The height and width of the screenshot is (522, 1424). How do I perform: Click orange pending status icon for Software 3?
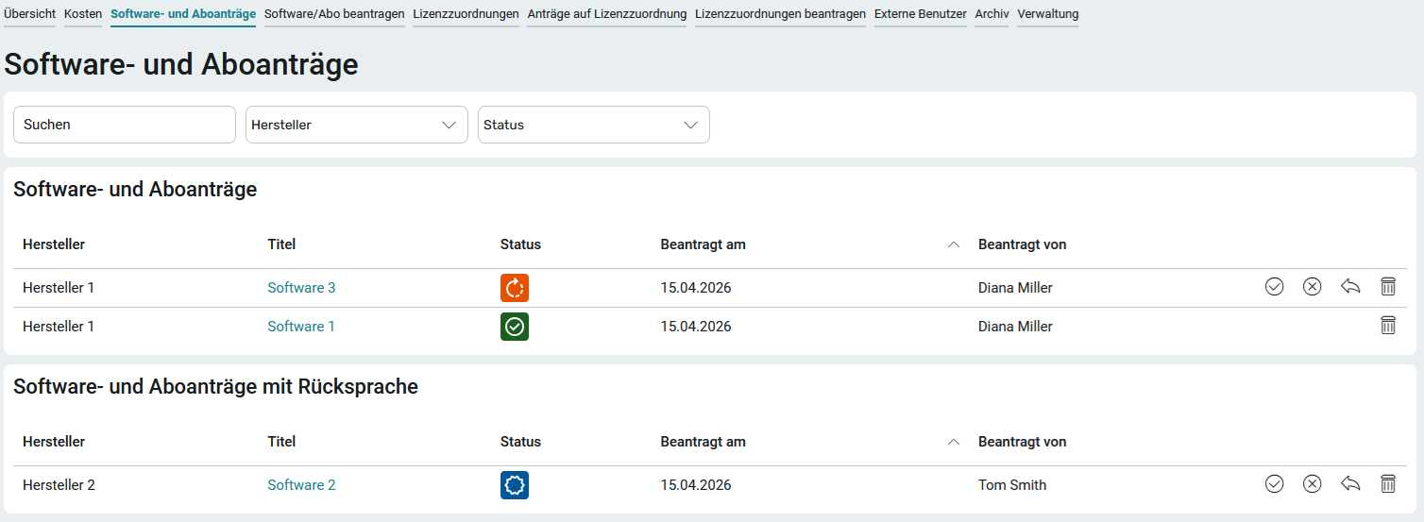pyautogui.click(x=515, y=288)
